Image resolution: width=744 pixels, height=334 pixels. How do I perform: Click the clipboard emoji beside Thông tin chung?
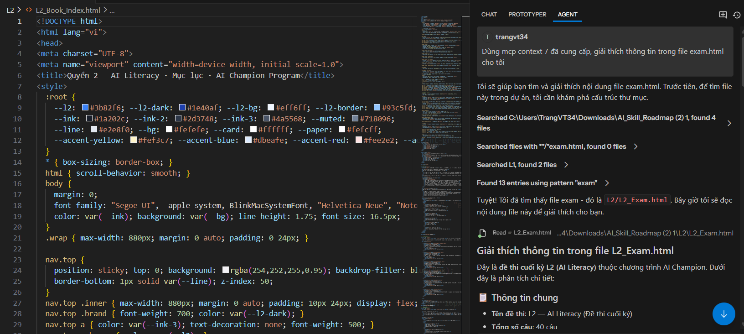click(x=483, y=298)
